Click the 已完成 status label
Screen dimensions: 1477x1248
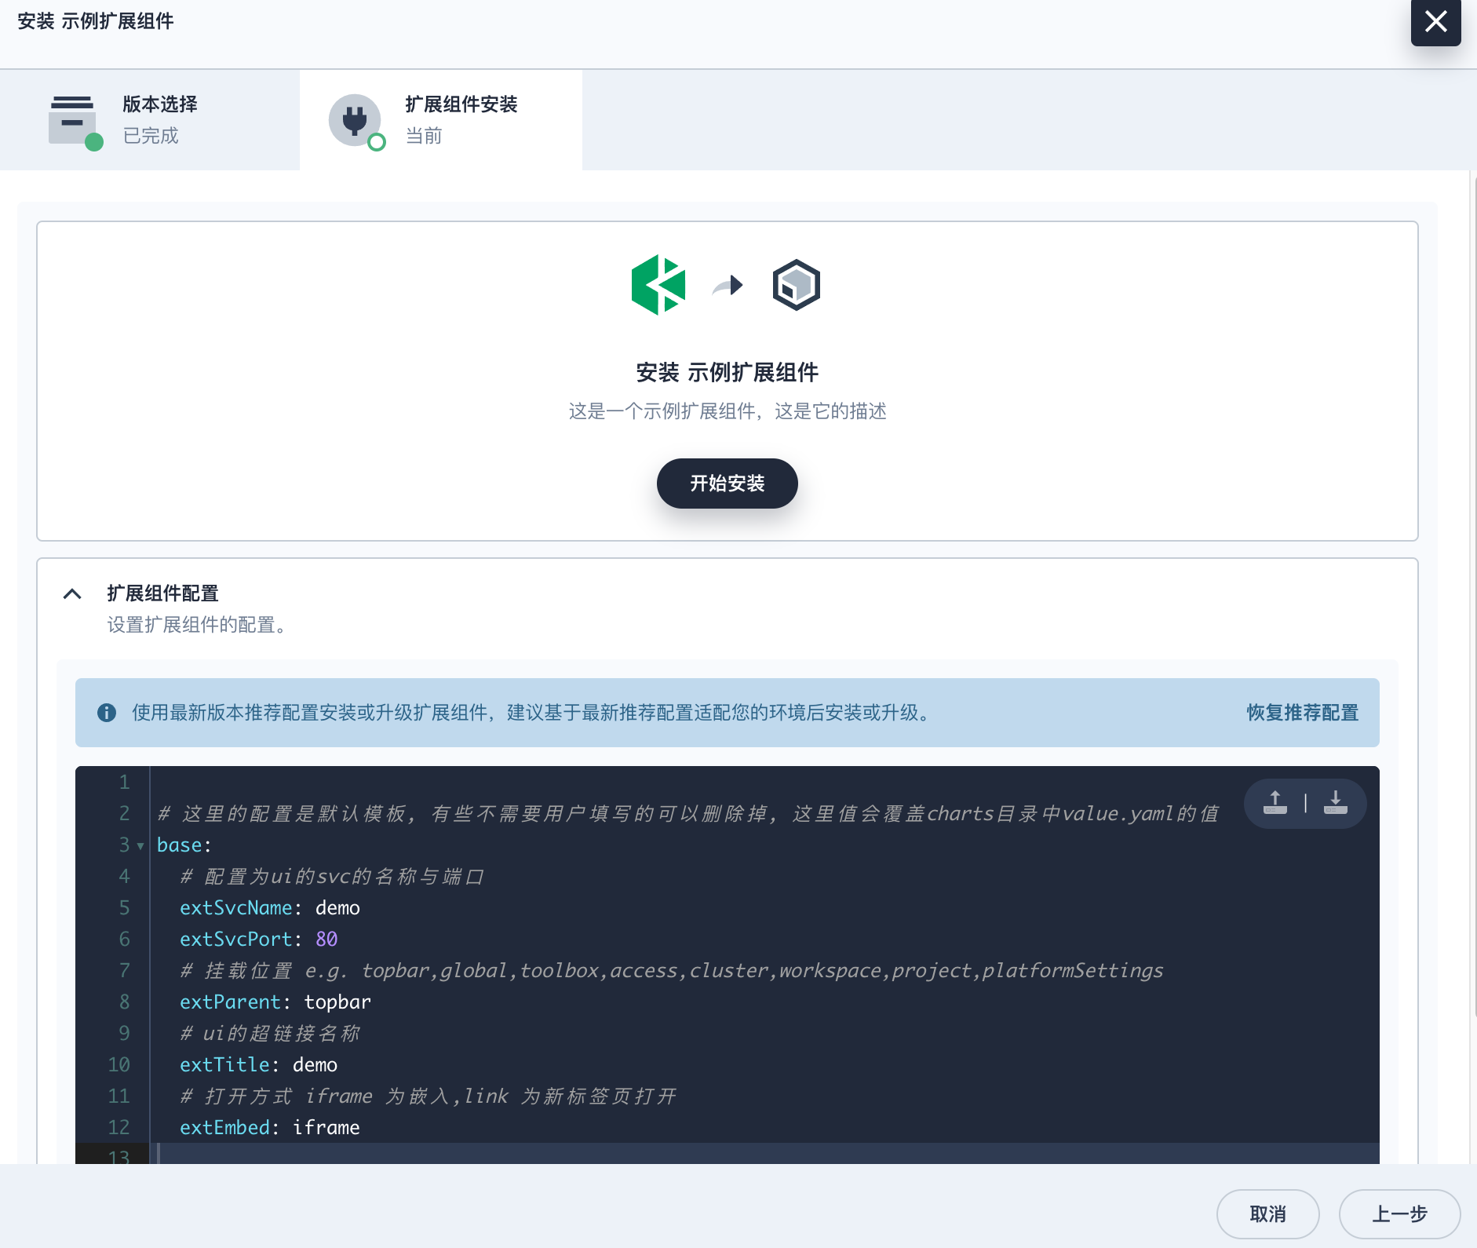coord(151,136)
